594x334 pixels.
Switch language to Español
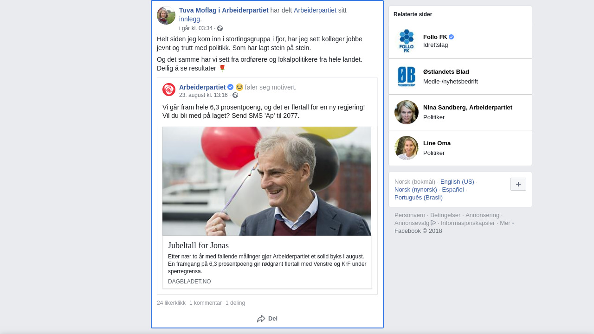pyautogui.click(x=453, y=190)
